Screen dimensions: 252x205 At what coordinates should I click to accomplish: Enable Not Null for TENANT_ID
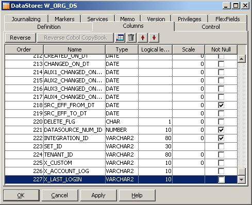pyautogui.click(x=221, y=155)
